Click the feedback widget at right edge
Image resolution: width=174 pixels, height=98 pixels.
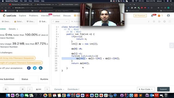point(172,45)
